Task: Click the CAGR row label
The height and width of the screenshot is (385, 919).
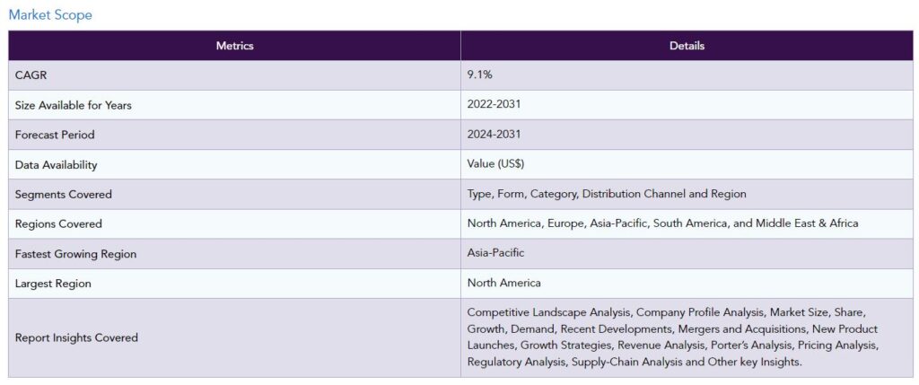Action: point(31,75)
